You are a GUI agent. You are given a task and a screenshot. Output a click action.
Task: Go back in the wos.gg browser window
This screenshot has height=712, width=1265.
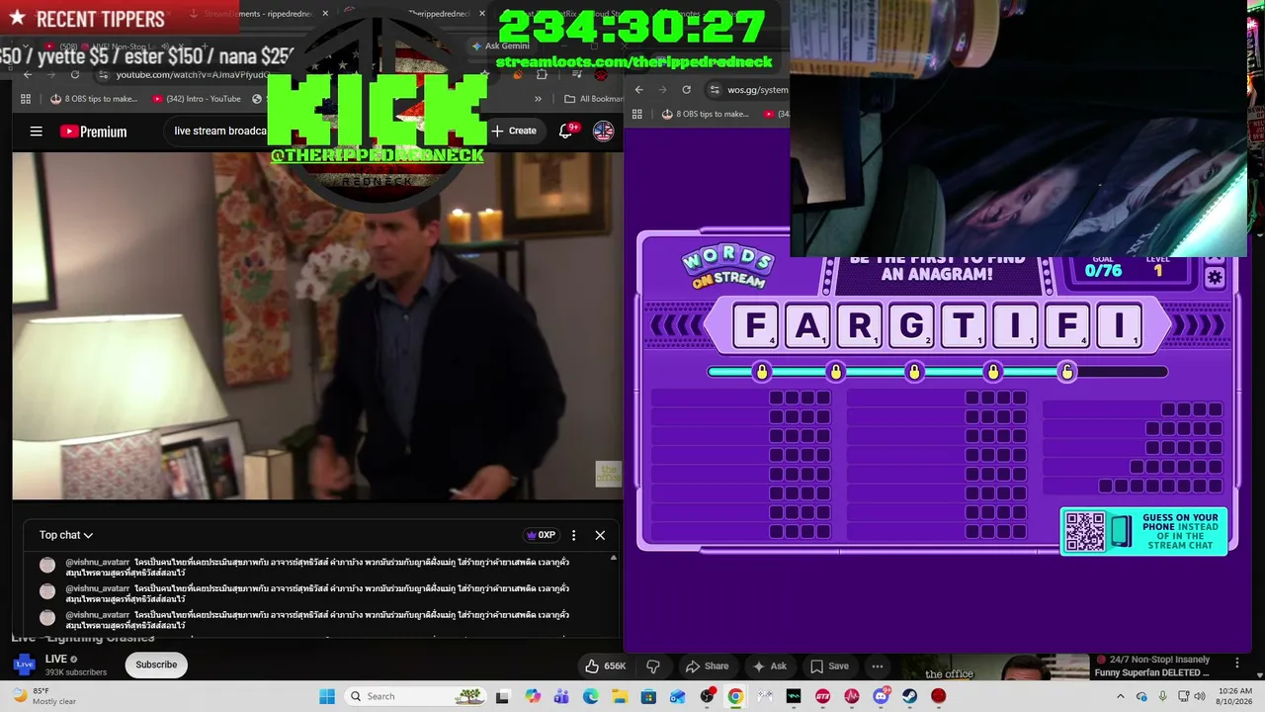pos(639,89)
